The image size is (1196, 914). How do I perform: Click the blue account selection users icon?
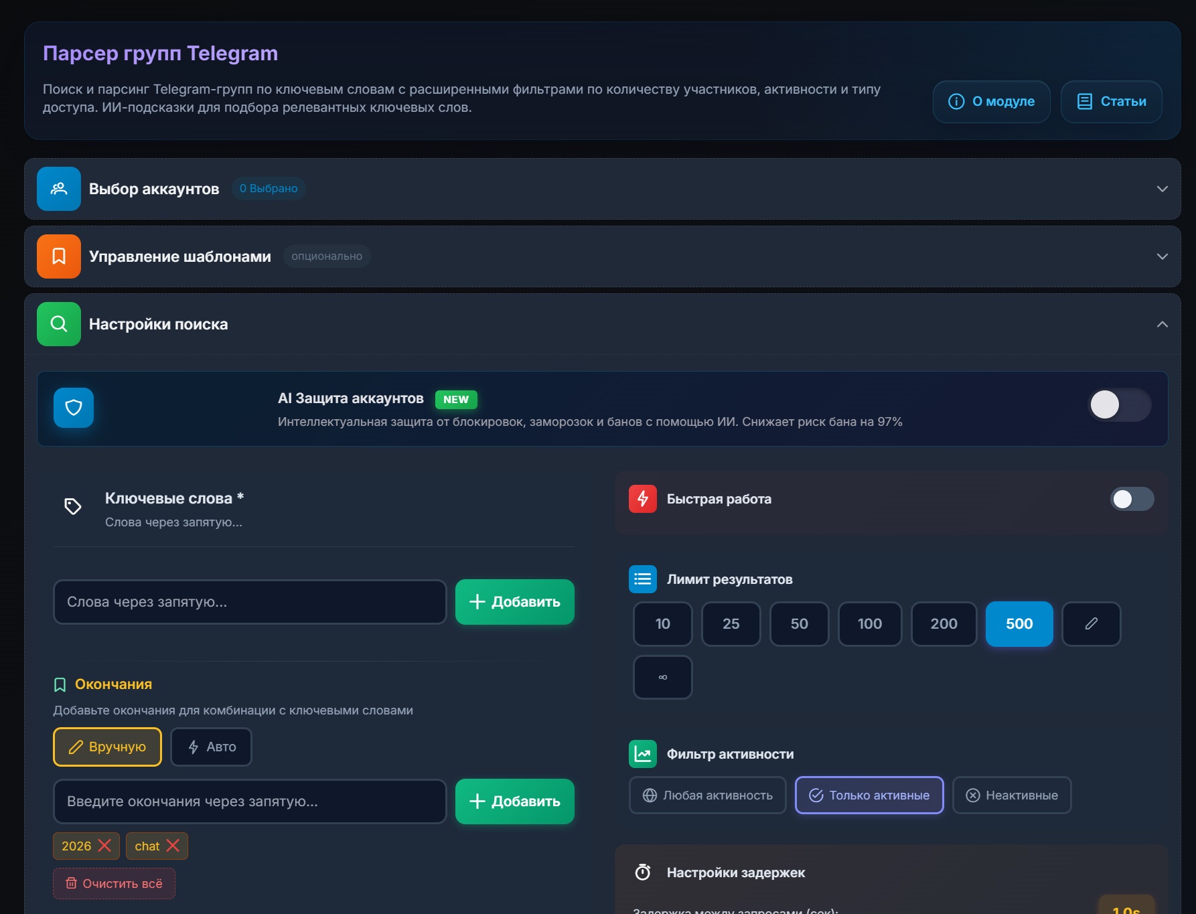pos(59,189)
